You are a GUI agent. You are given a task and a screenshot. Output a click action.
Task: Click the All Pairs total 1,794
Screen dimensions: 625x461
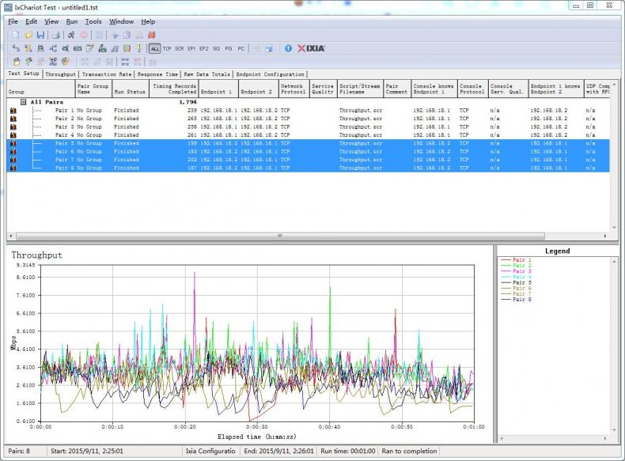click(187, 102)
